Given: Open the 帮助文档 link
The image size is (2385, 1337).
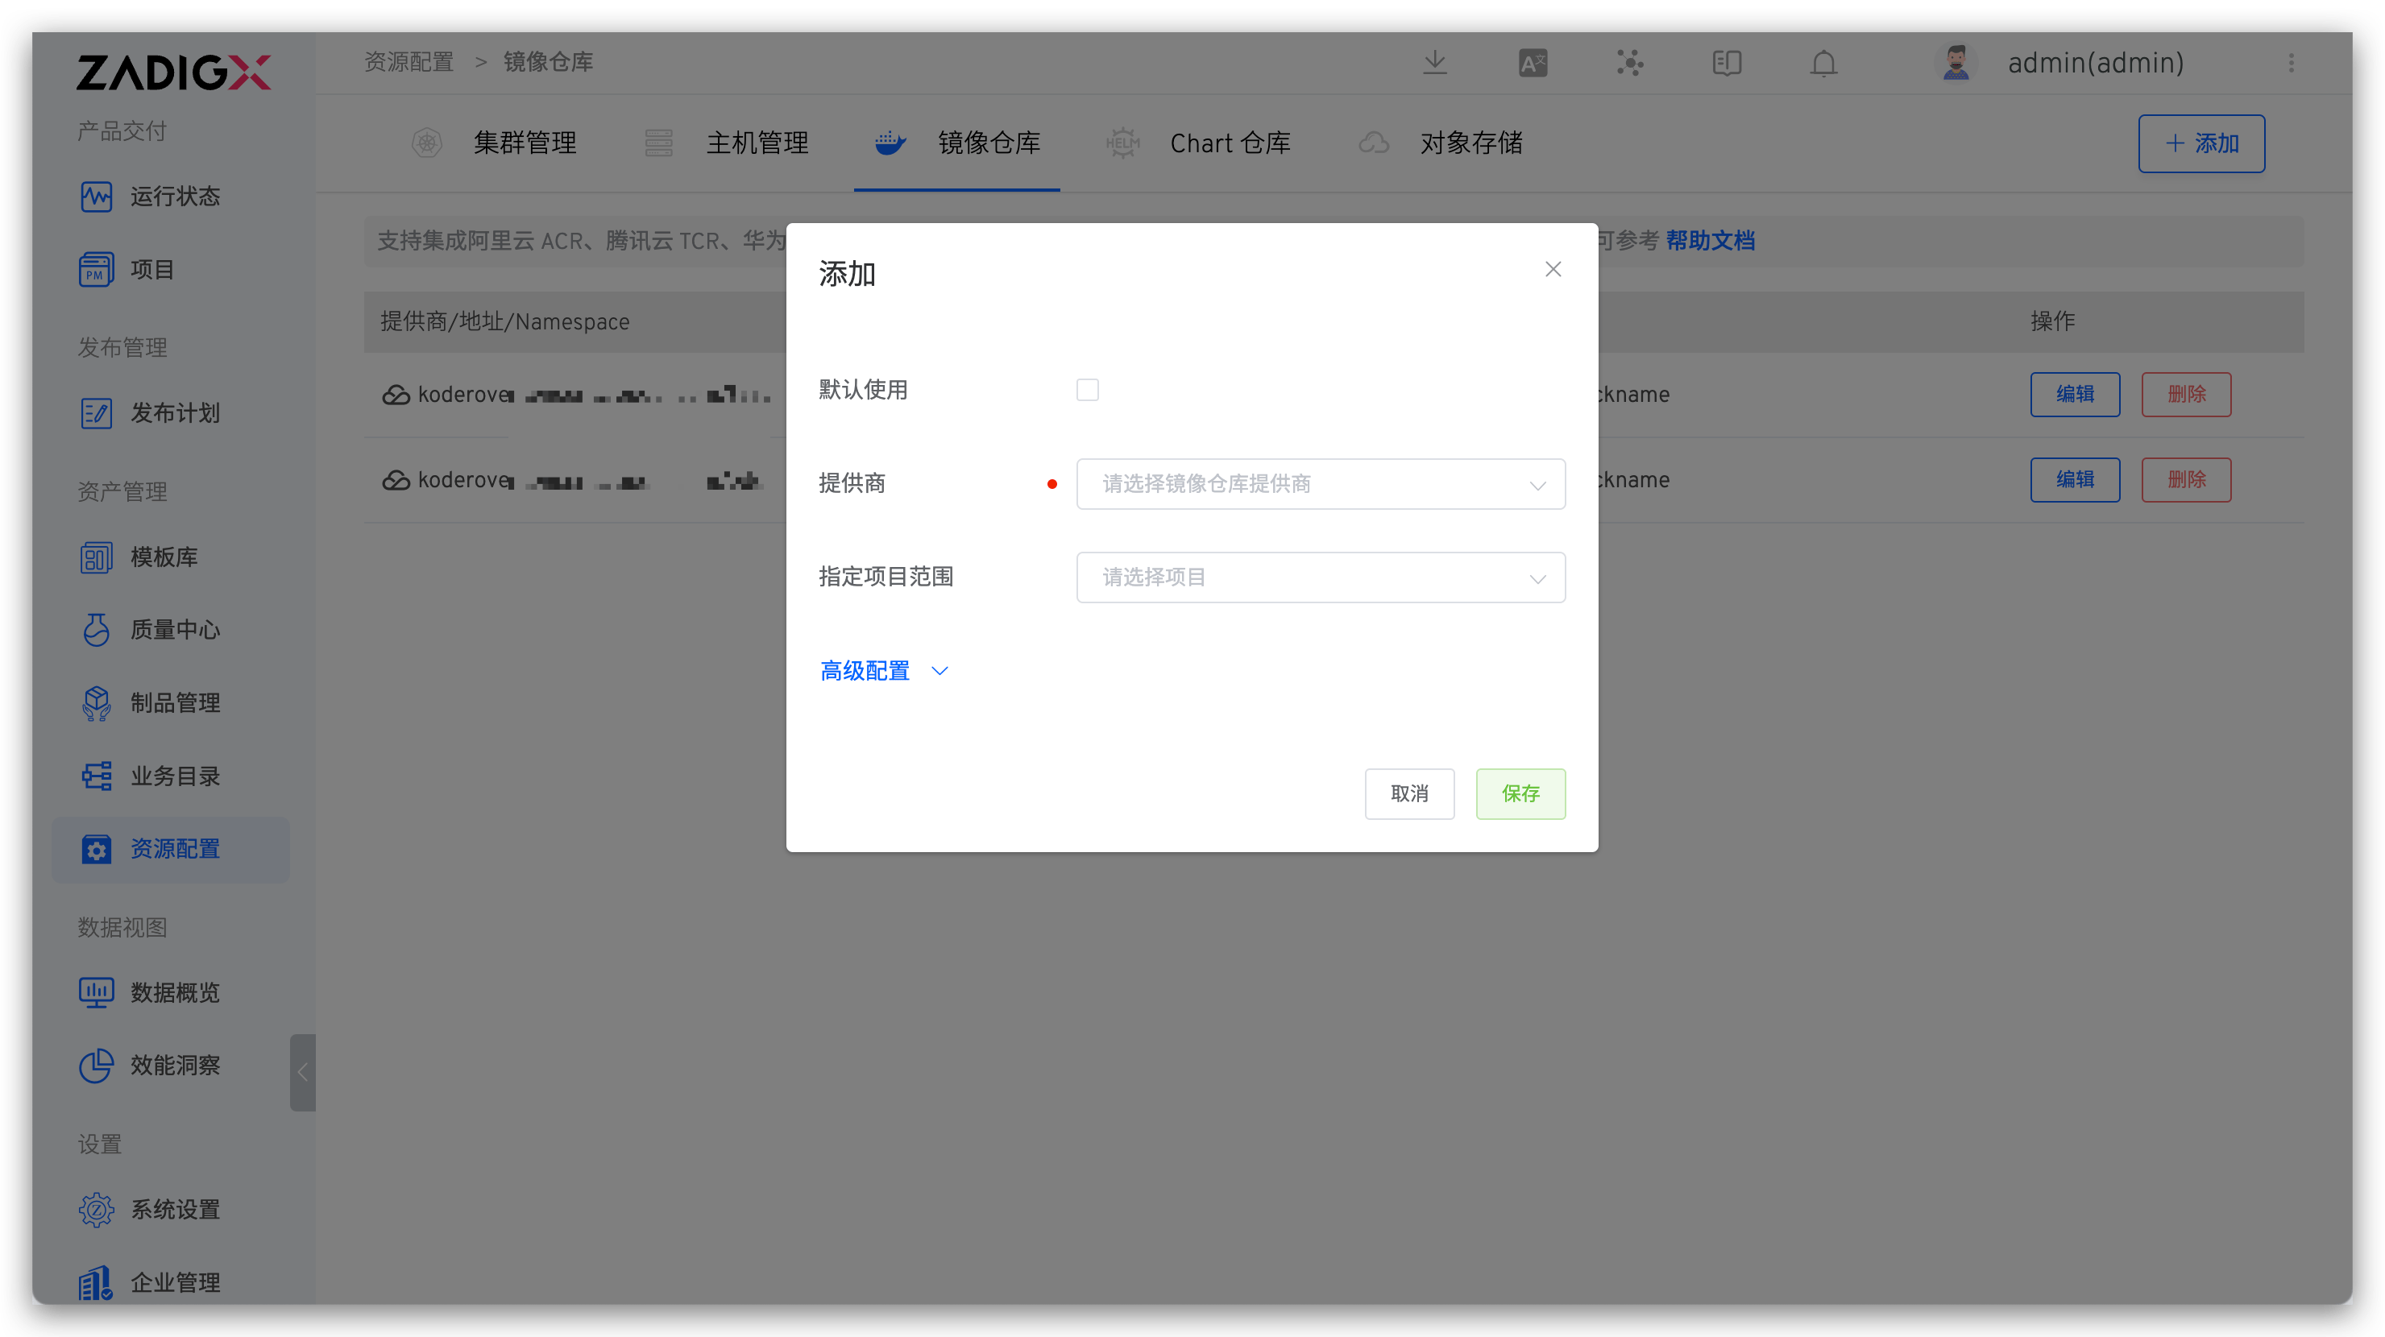Looking at the screenshot, I should click(x=1710, y=241).
